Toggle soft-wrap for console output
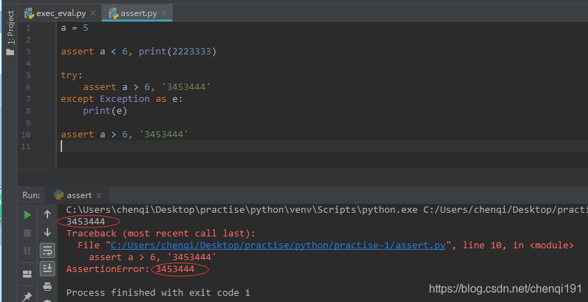 point(47,250)
